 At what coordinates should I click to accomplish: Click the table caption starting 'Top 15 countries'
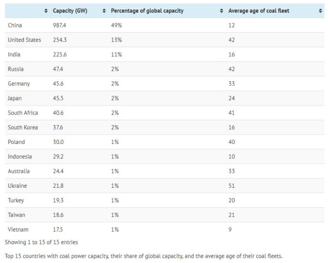[x=143, y=256]
